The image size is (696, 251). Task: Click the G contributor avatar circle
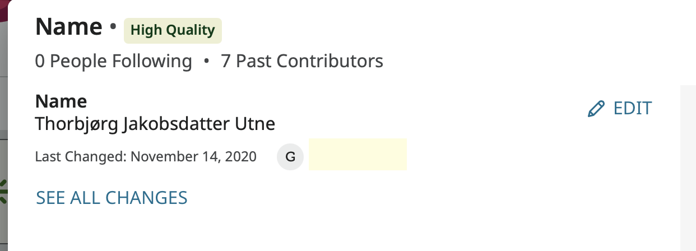pyautogui.click(x=290, y=157)
